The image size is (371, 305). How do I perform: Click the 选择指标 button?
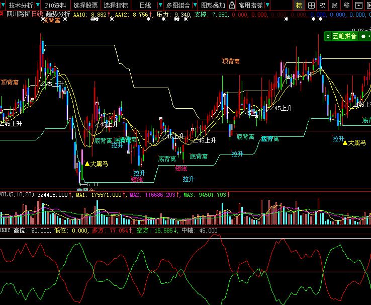coord(116,6)
